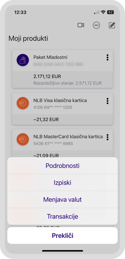Select Podrobnosti in the action sheet
This screenshot has width=125, height=259.
click(62, 166)
